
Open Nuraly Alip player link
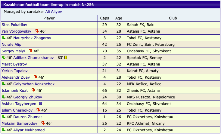tap(11, 45)
